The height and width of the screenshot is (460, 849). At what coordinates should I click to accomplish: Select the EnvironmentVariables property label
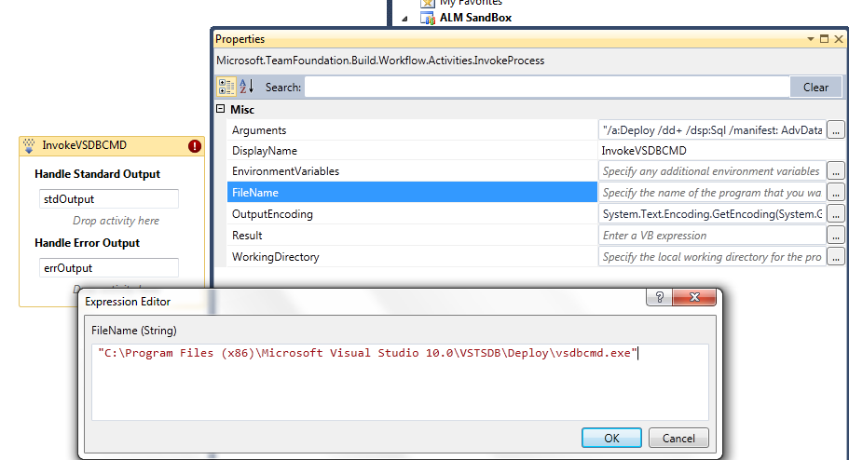coord(285,171)
